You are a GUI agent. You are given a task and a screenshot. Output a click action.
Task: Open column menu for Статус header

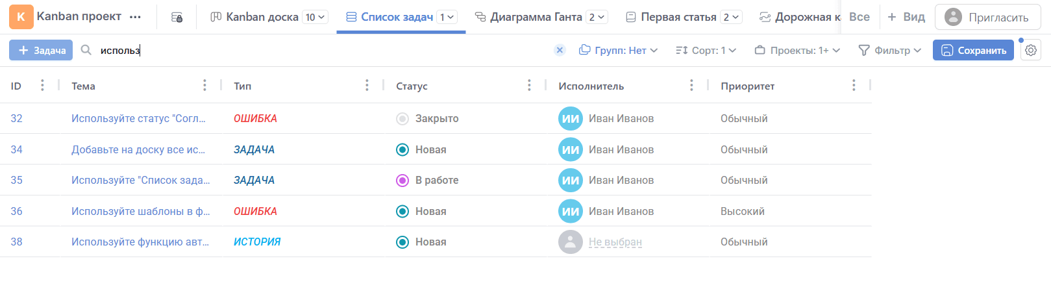(x=529, y=86)
